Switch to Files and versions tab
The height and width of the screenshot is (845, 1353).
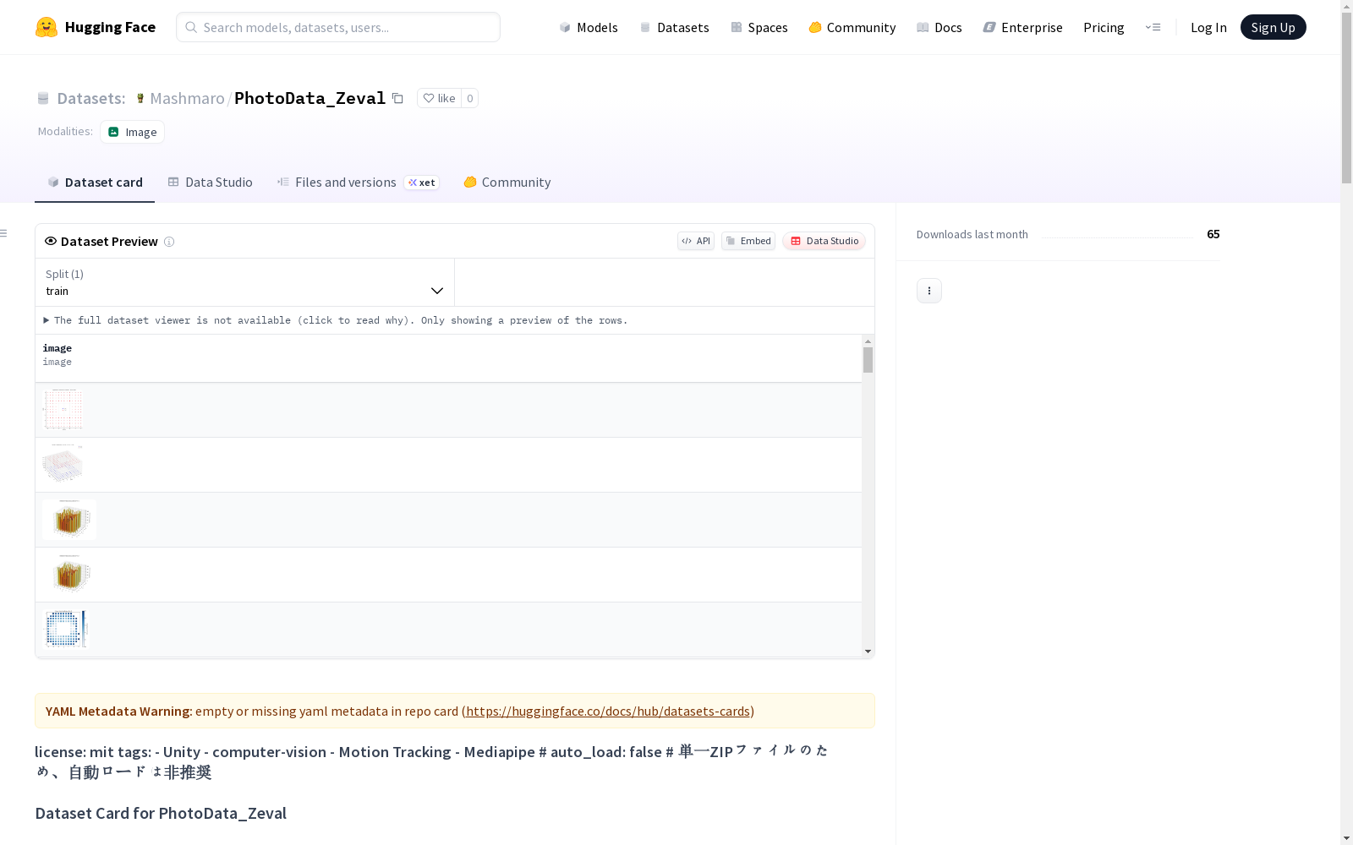tap(359, 183)
